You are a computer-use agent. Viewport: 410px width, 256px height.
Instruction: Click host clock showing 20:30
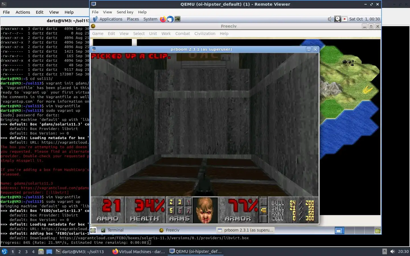click(x=403, y=251)
